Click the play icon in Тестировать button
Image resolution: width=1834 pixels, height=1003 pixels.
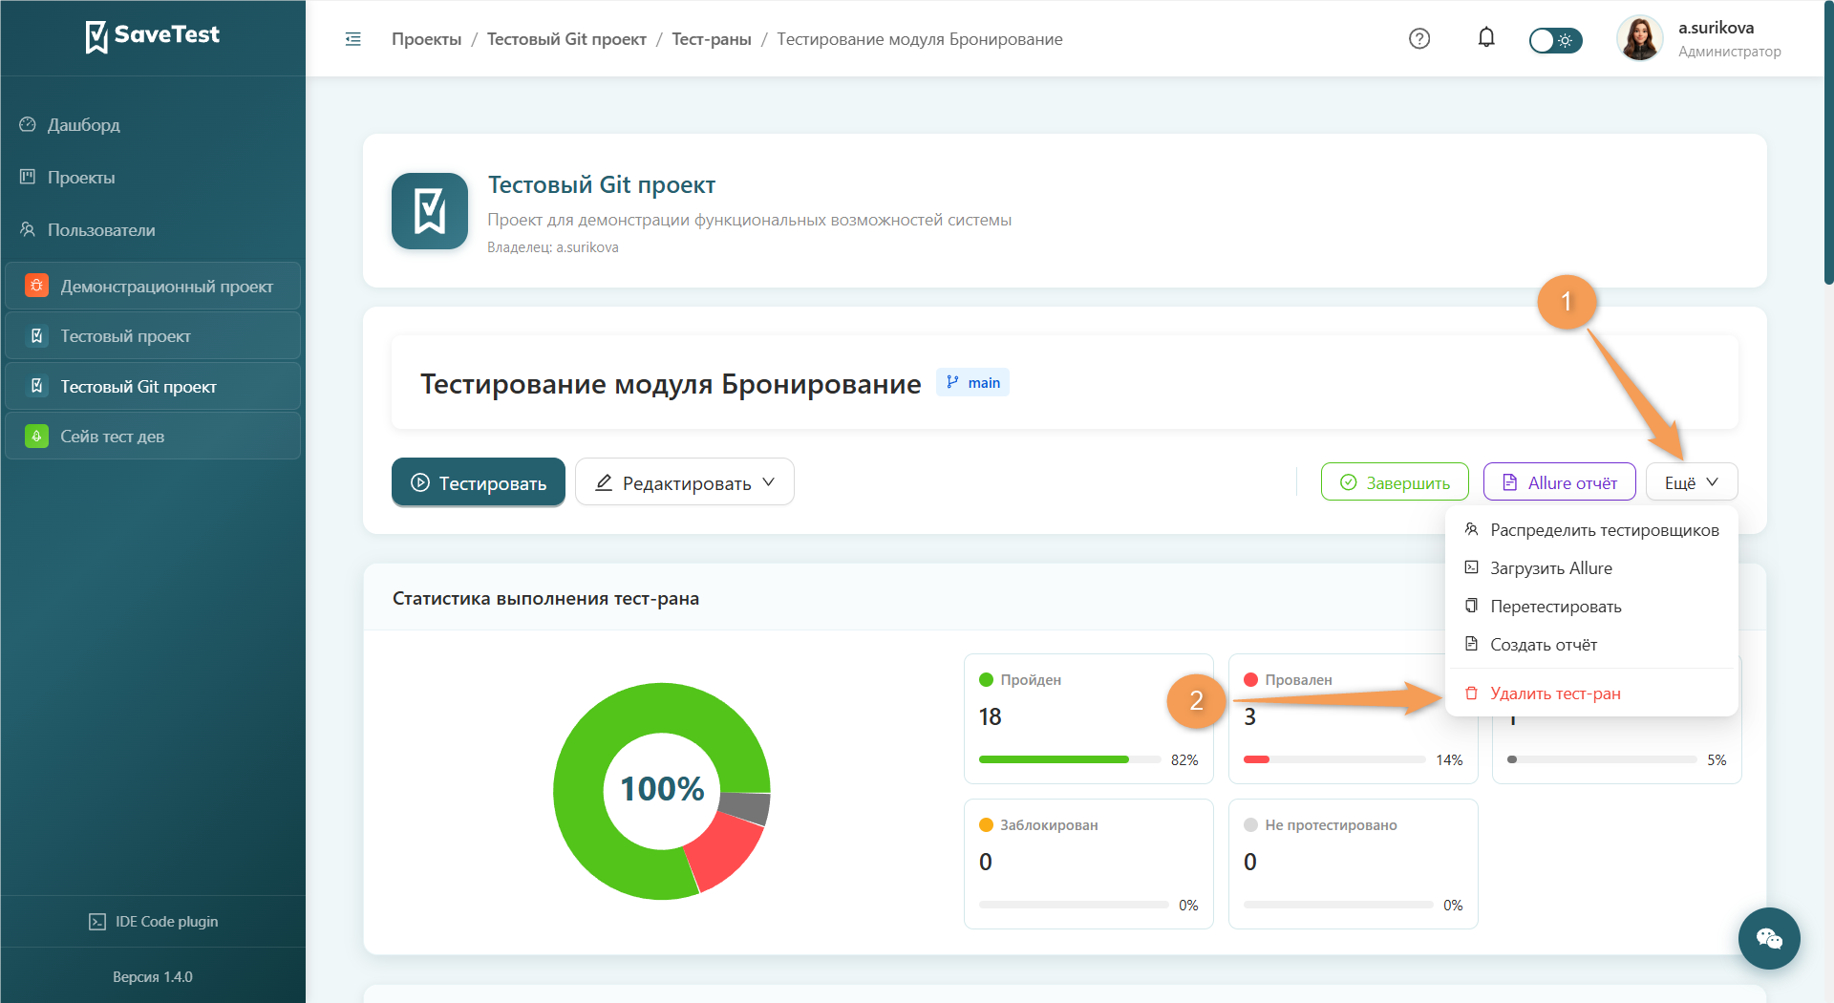click(x=420, y=482)
